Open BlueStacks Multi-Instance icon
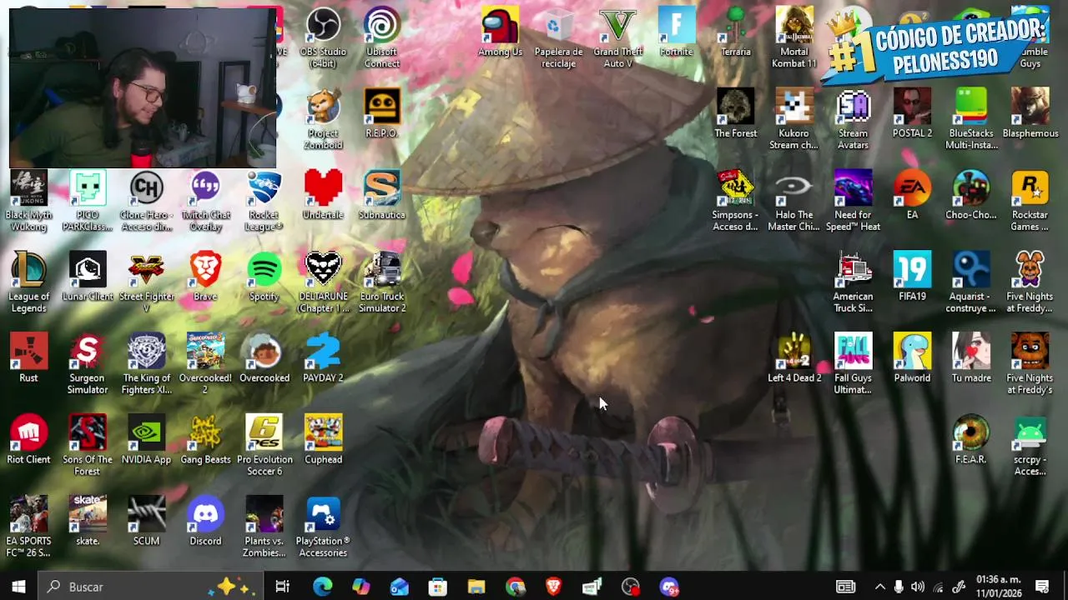The width and height of the screenshot is (1068, 600). point(971,118)
